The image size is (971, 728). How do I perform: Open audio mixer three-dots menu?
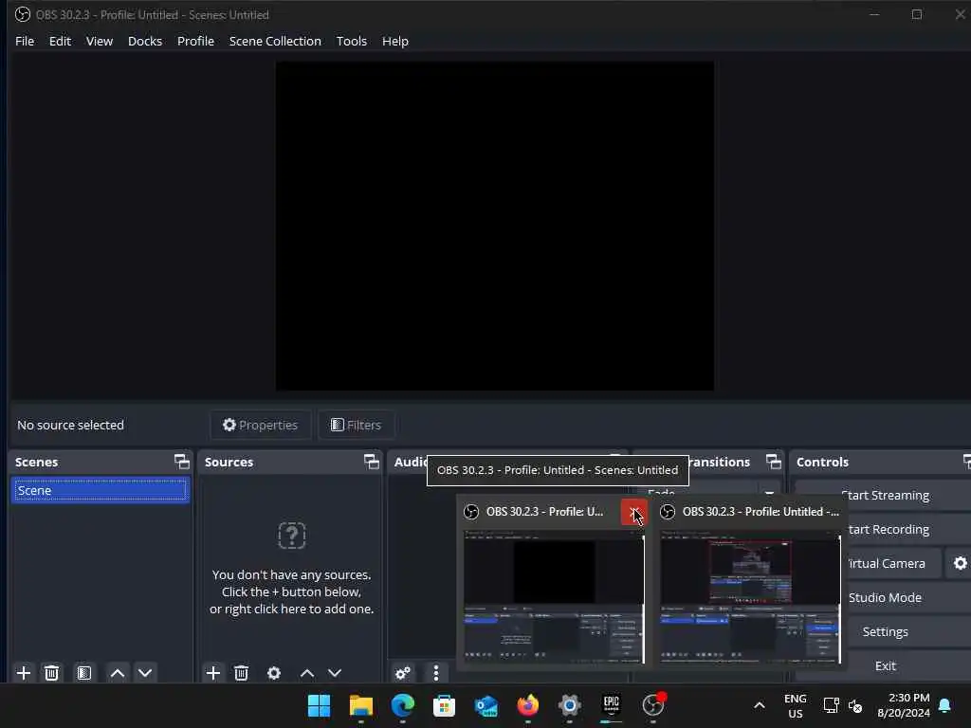point(436,673)
